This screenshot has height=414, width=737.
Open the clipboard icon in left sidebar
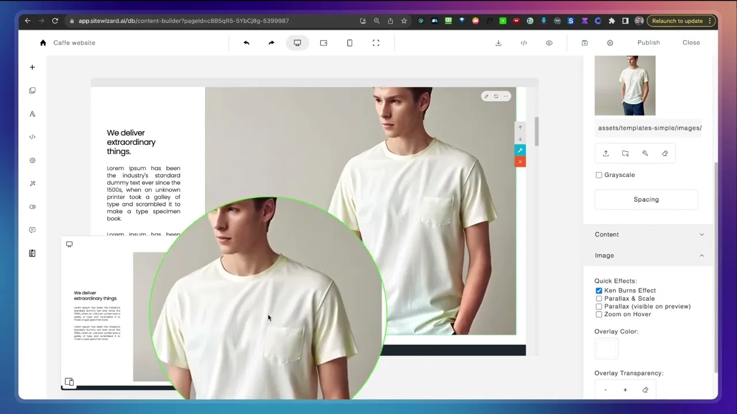coord(32,253)
